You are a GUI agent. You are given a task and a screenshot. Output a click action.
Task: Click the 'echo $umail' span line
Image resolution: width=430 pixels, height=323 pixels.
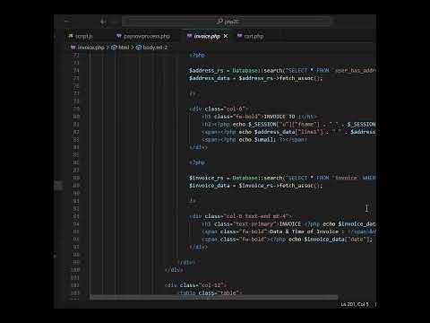click(254, 139)
